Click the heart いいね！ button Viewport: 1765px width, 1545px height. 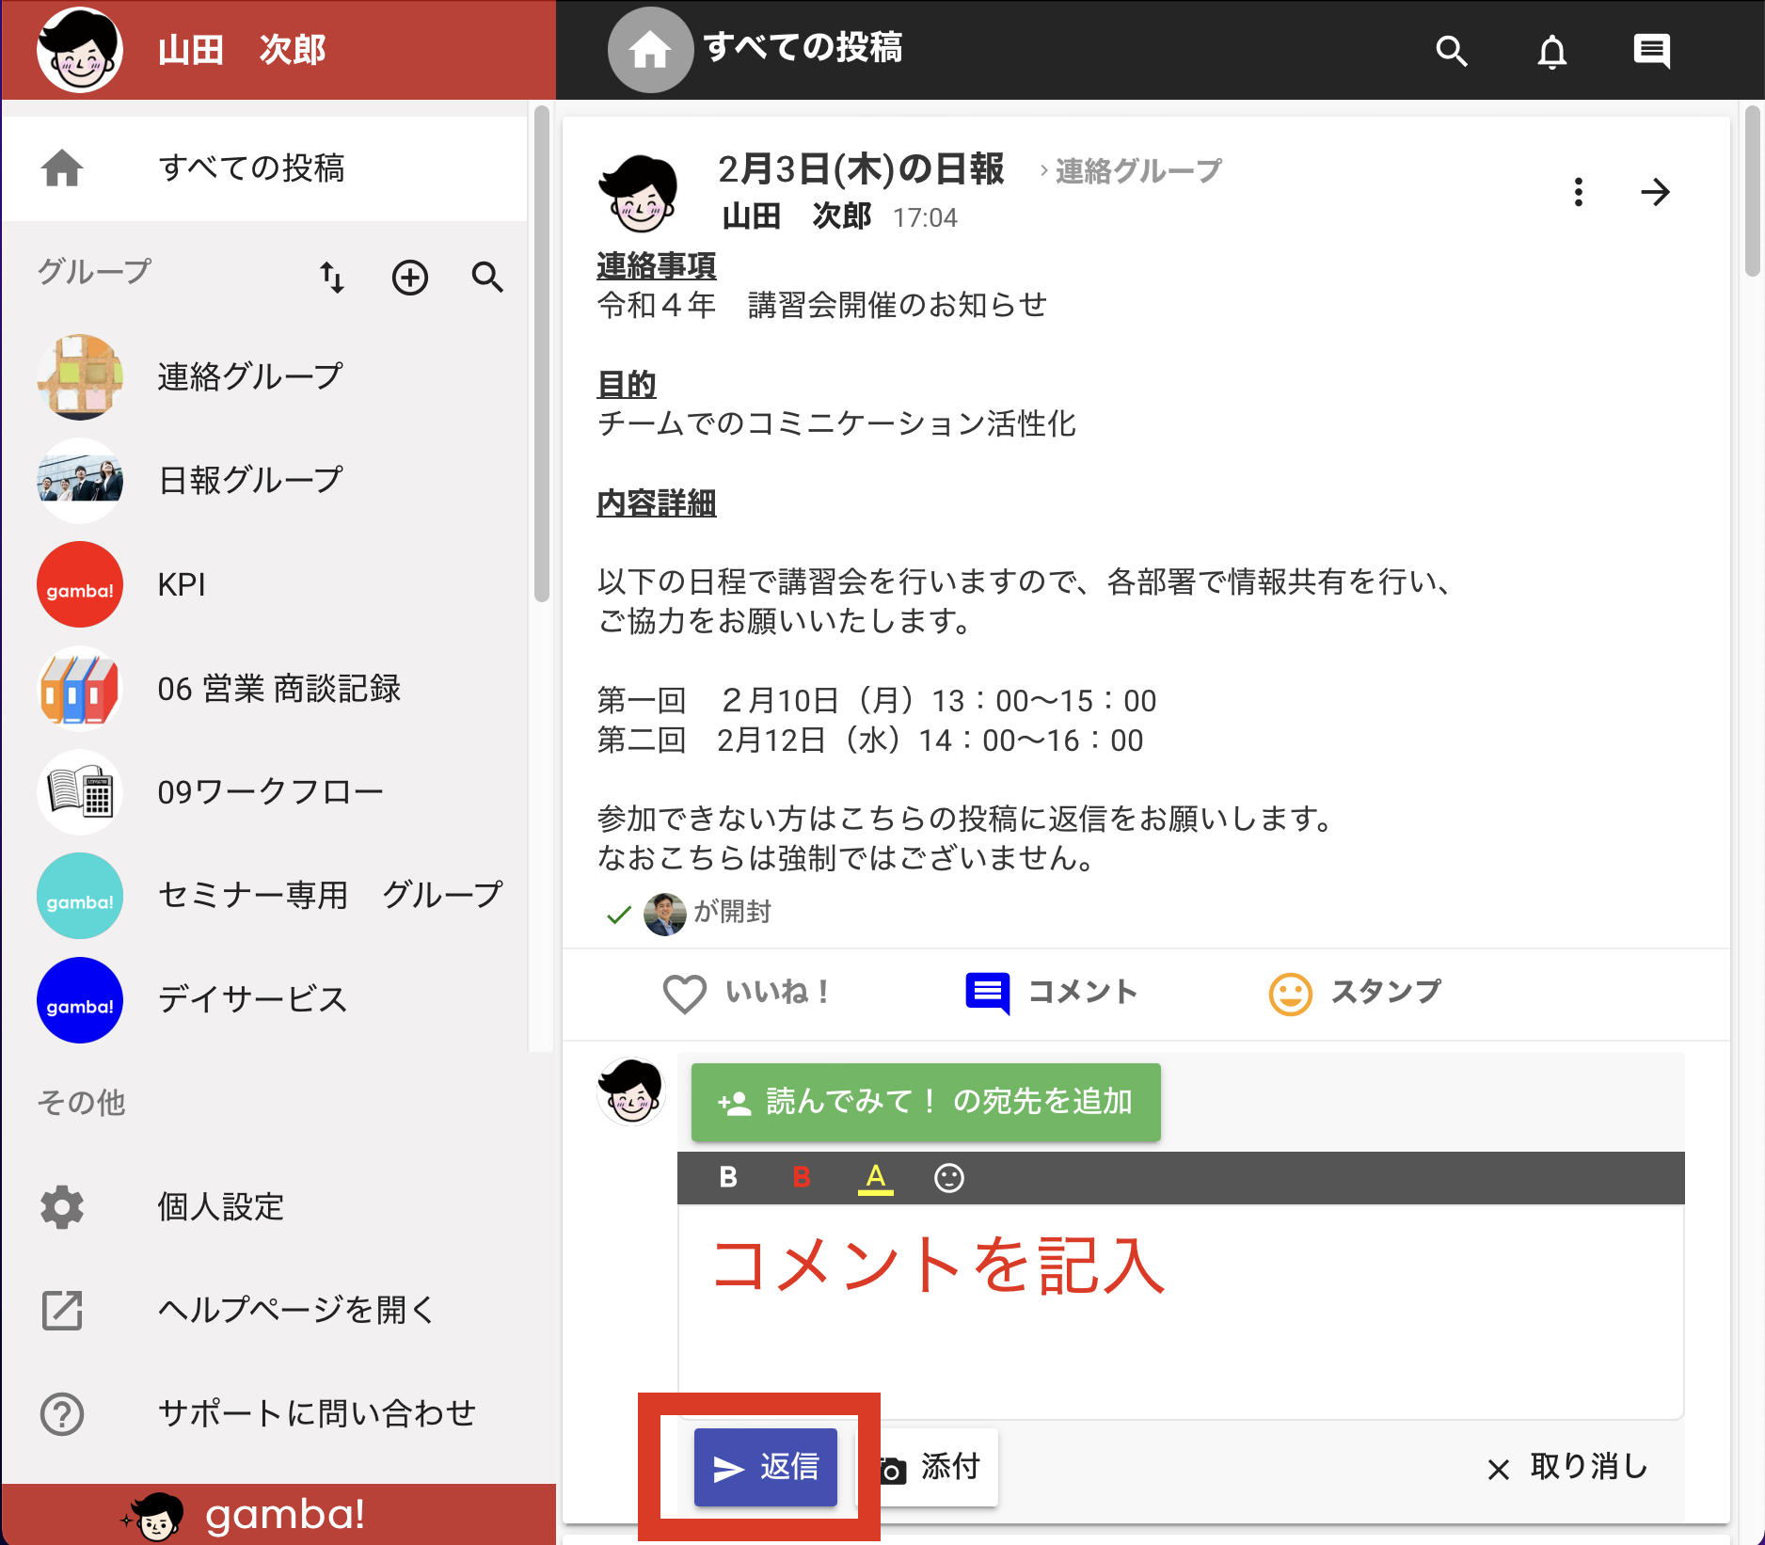pyautogui.click(x=745, y=993)
